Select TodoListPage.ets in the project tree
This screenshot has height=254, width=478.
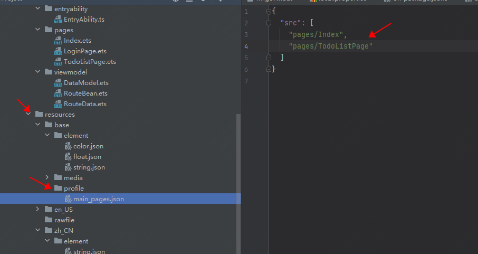90,62
